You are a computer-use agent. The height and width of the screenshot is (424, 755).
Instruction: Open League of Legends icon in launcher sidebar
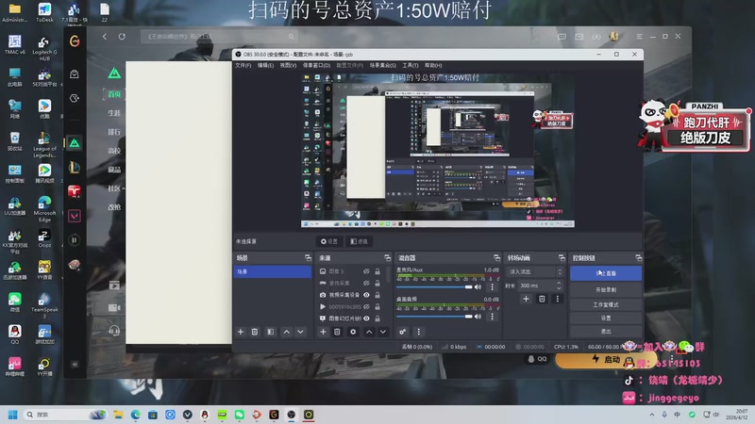point(75,168)
